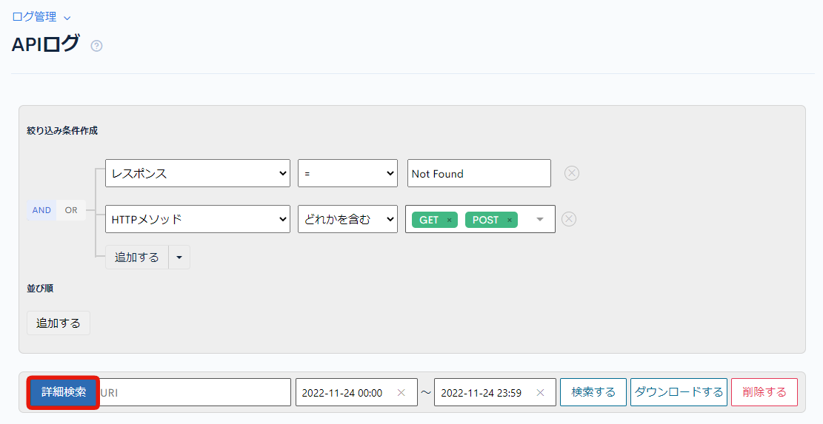Remove the レスポンス condition row
The height and width of the screenshot is (424, 823).
click(572, 173)
